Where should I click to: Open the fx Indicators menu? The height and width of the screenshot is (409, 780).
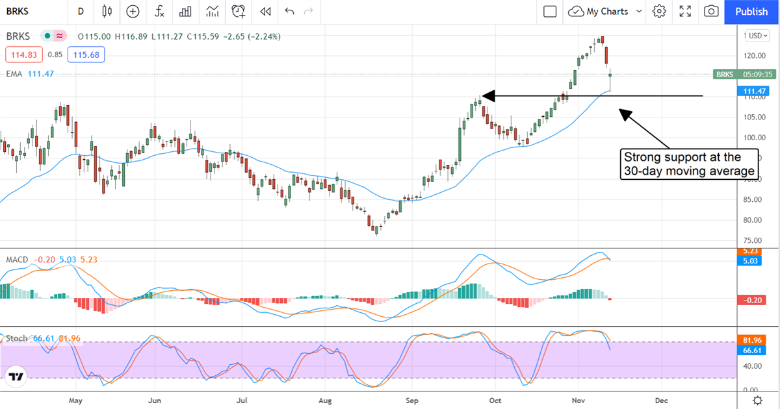(159, 11)
